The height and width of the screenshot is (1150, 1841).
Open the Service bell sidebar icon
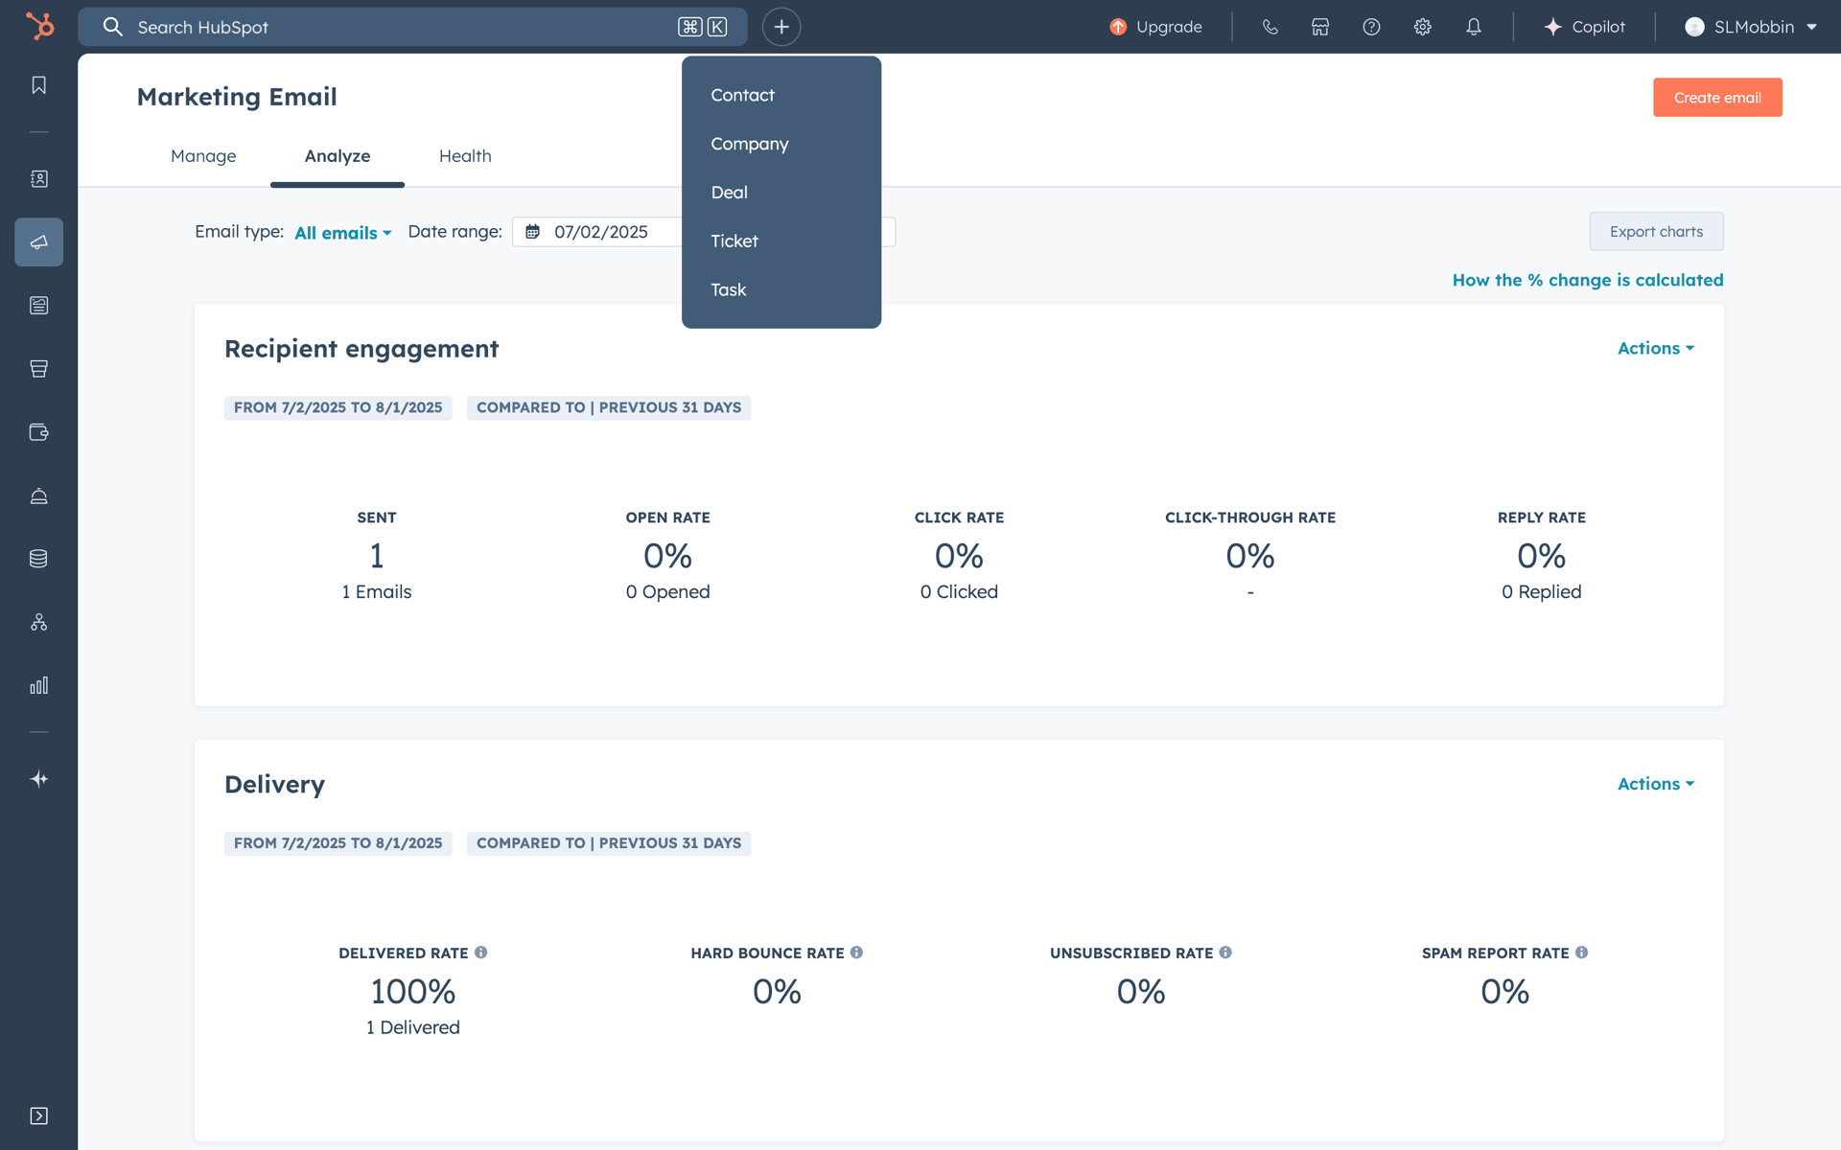pos(38,495)
